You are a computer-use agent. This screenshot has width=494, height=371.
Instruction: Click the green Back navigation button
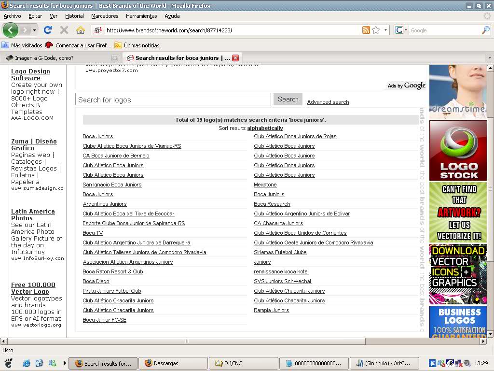11,30
